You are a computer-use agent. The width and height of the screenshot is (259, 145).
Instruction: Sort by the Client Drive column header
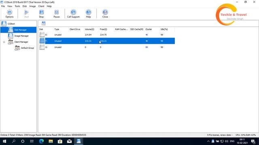point(76,29)
